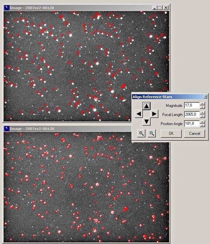Click into the Magnitude input field

click(191, 105)
